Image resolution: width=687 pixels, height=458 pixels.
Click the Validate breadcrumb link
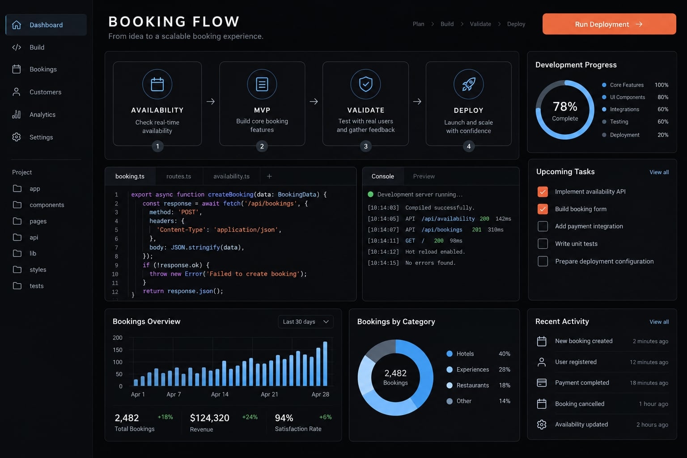(x=480, y=24)
